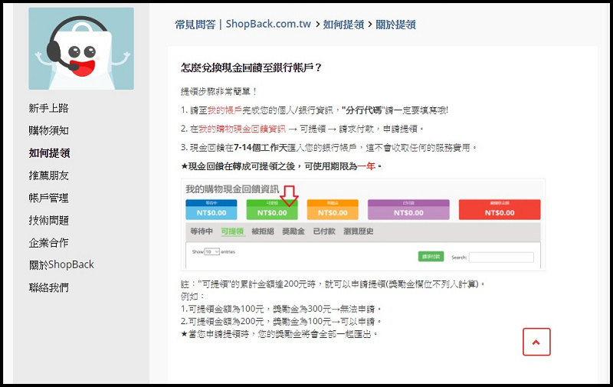Select 如何提領 in the sidebar

pos(49,153)
